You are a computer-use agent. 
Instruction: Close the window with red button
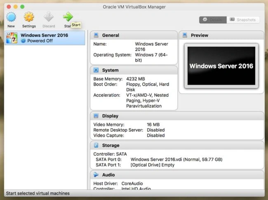(9, 7)
